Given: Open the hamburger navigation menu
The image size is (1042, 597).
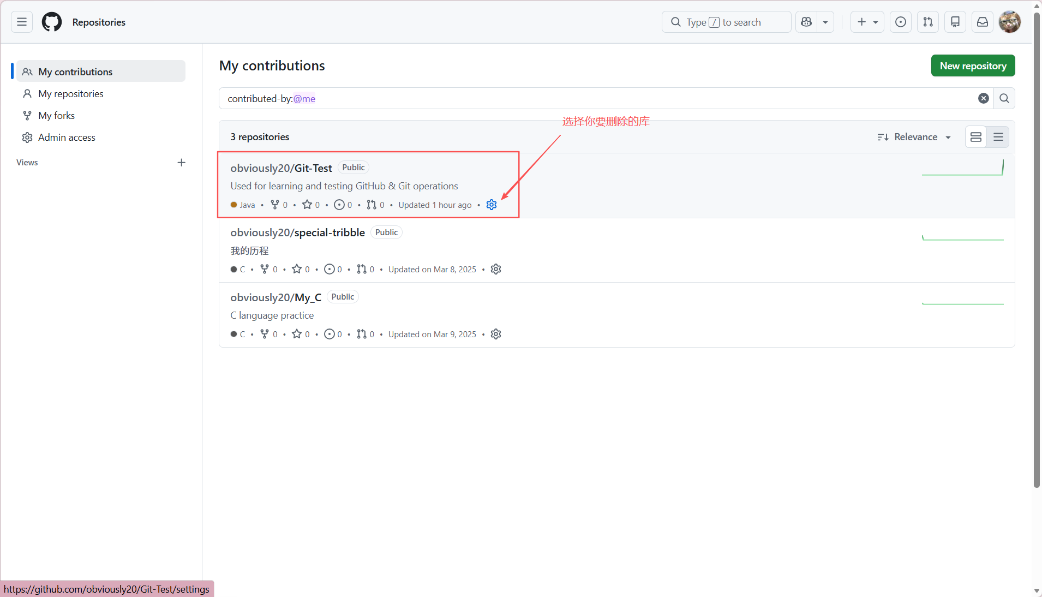Looking at the screenshot, I should tap(22, 22).
